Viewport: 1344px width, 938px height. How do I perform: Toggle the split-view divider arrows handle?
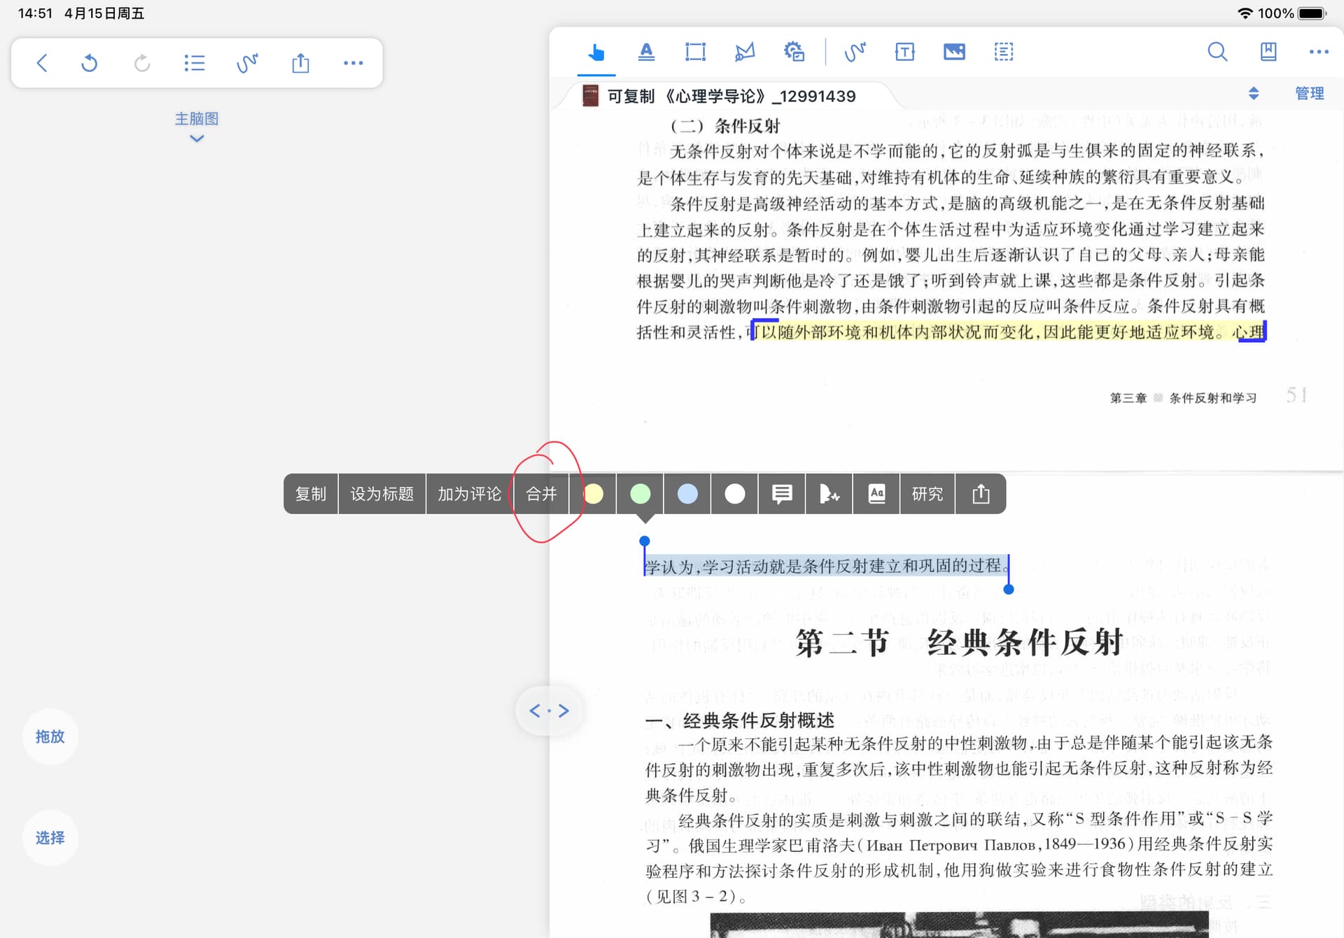pos(549,711)
